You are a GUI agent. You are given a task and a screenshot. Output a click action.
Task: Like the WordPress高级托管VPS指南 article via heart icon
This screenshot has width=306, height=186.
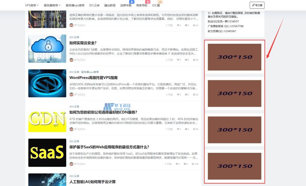pyautogui.click(x=178, y=95)
